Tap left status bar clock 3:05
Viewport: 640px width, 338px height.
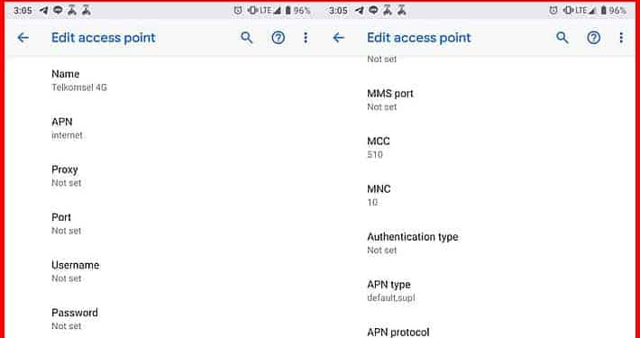pyautogui.click(x=23, y=11)
